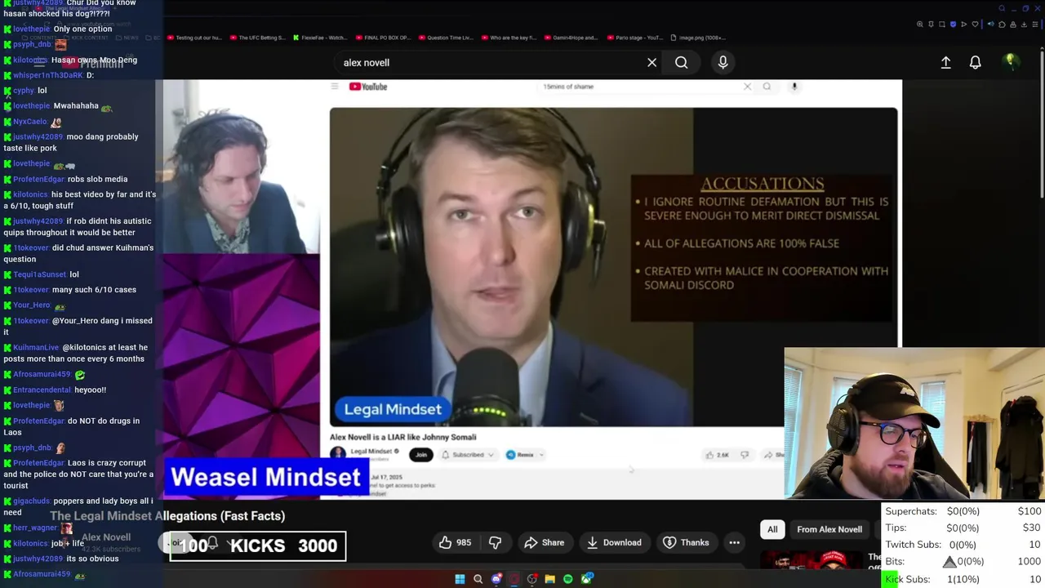Click chat username 'herr_wagner'
Screen dimensions: 1045x588
click(35, 528)
